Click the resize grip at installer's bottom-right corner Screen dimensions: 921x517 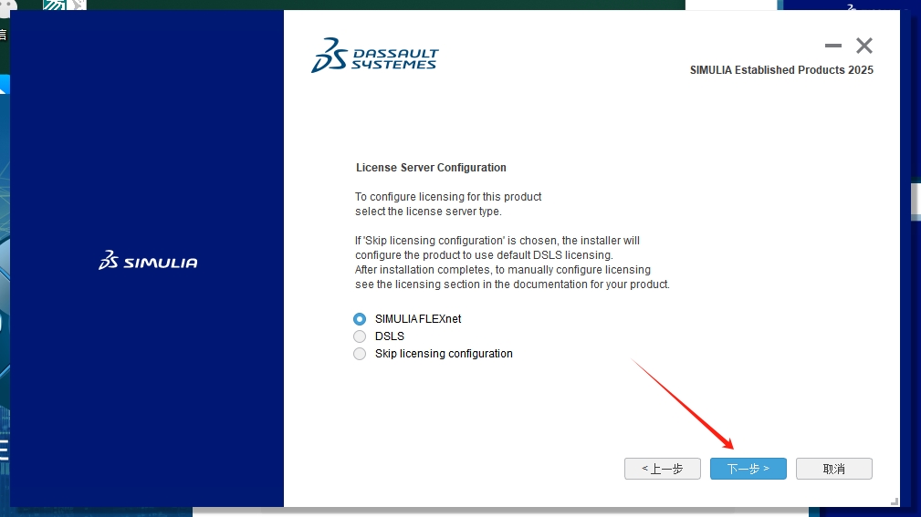895,501
